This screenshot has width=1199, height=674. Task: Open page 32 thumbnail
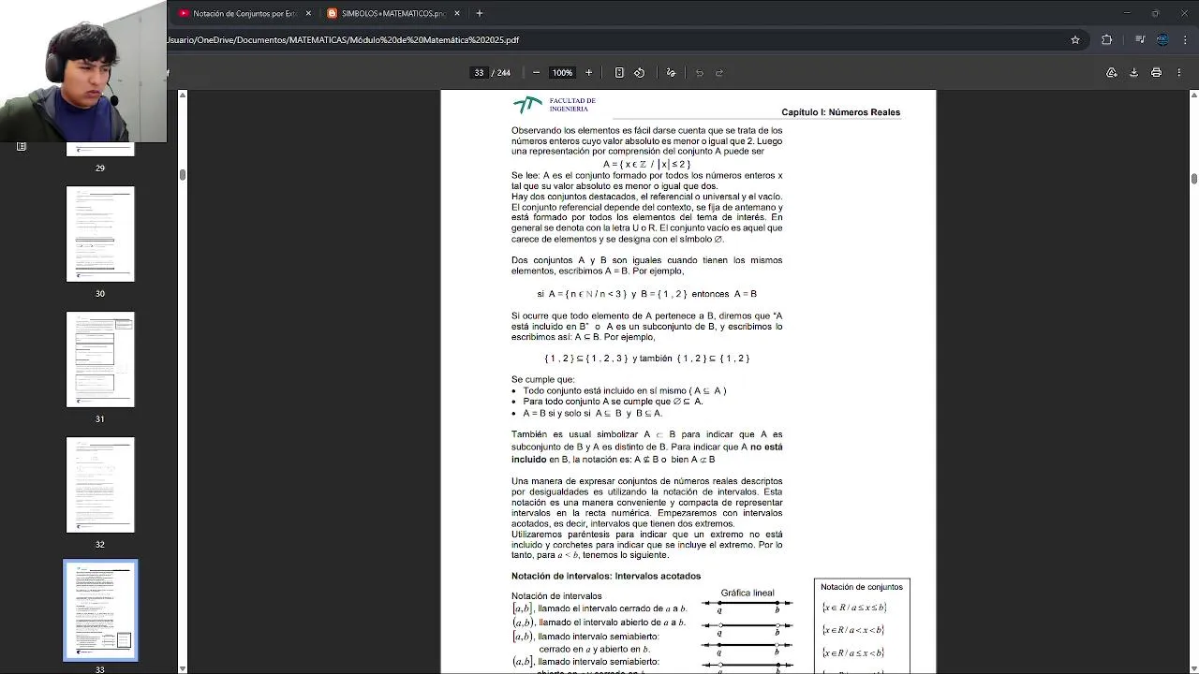tap(100, 485)
